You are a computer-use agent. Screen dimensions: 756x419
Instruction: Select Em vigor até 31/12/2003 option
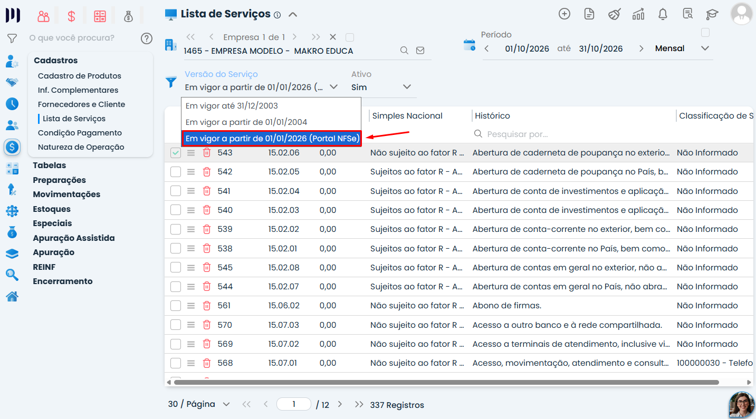(x=271, y=106)
